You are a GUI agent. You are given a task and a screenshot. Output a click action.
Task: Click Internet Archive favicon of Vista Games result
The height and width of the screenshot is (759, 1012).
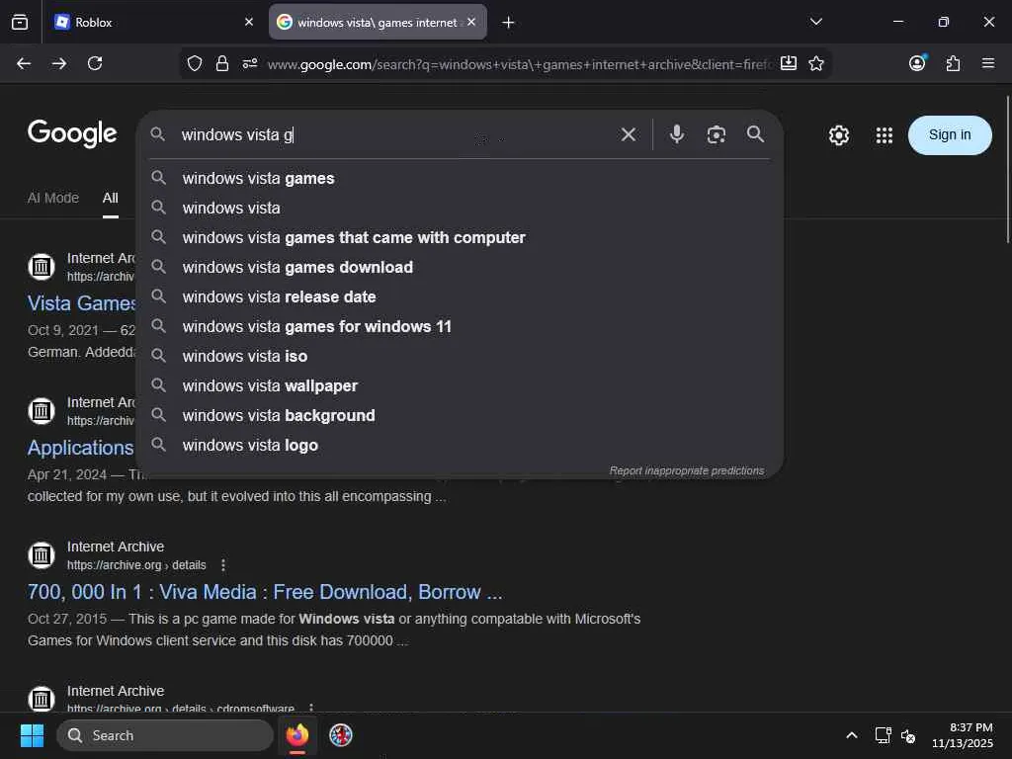pyautogui.click(x=42, y=266)
